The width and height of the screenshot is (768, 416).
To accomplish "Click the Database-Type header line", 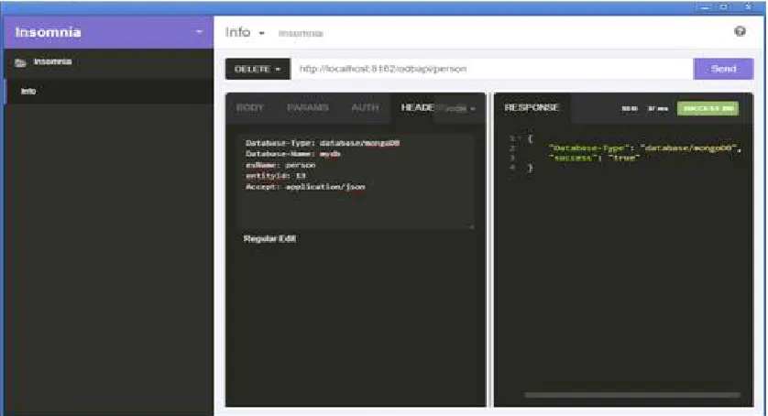I will click(x=323, y=143).
